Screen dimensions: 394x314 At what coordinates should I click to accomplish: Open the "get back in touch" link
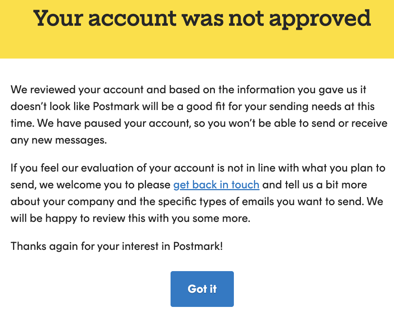coord(216,185)
